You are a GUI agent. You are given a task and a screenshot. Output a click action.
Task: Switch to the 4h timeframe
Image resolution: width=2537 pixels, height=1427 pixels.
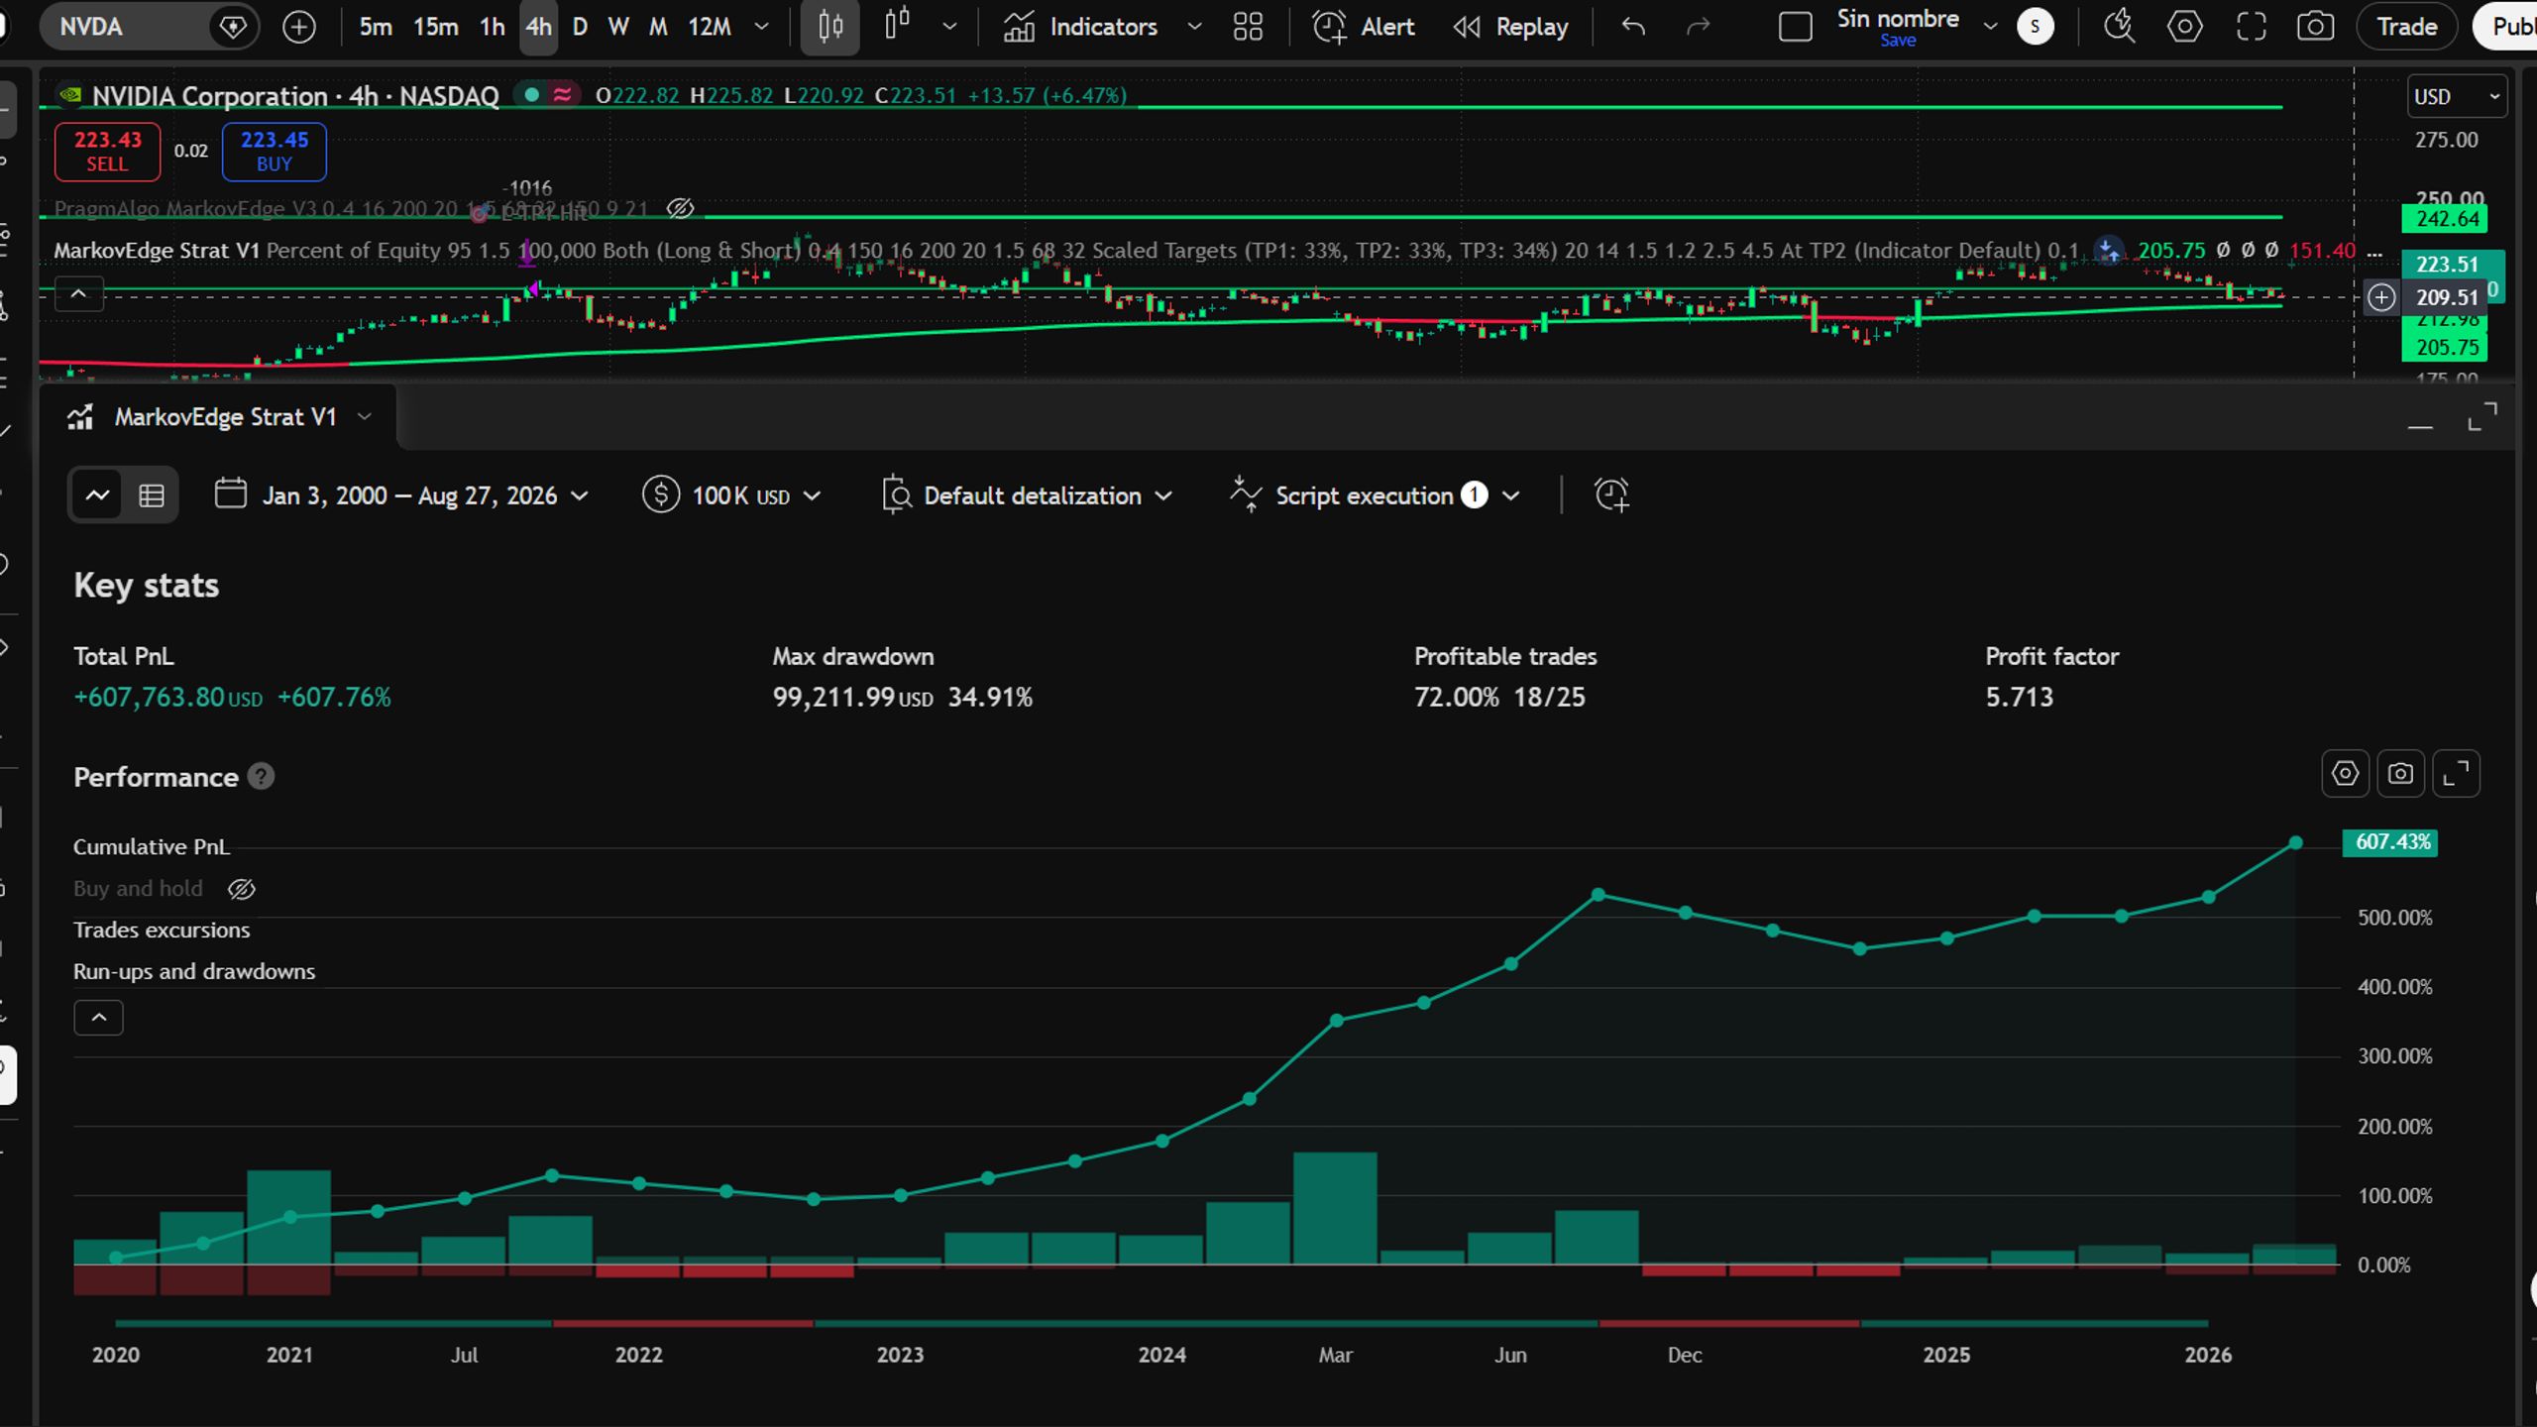click(x=538, y=27)
